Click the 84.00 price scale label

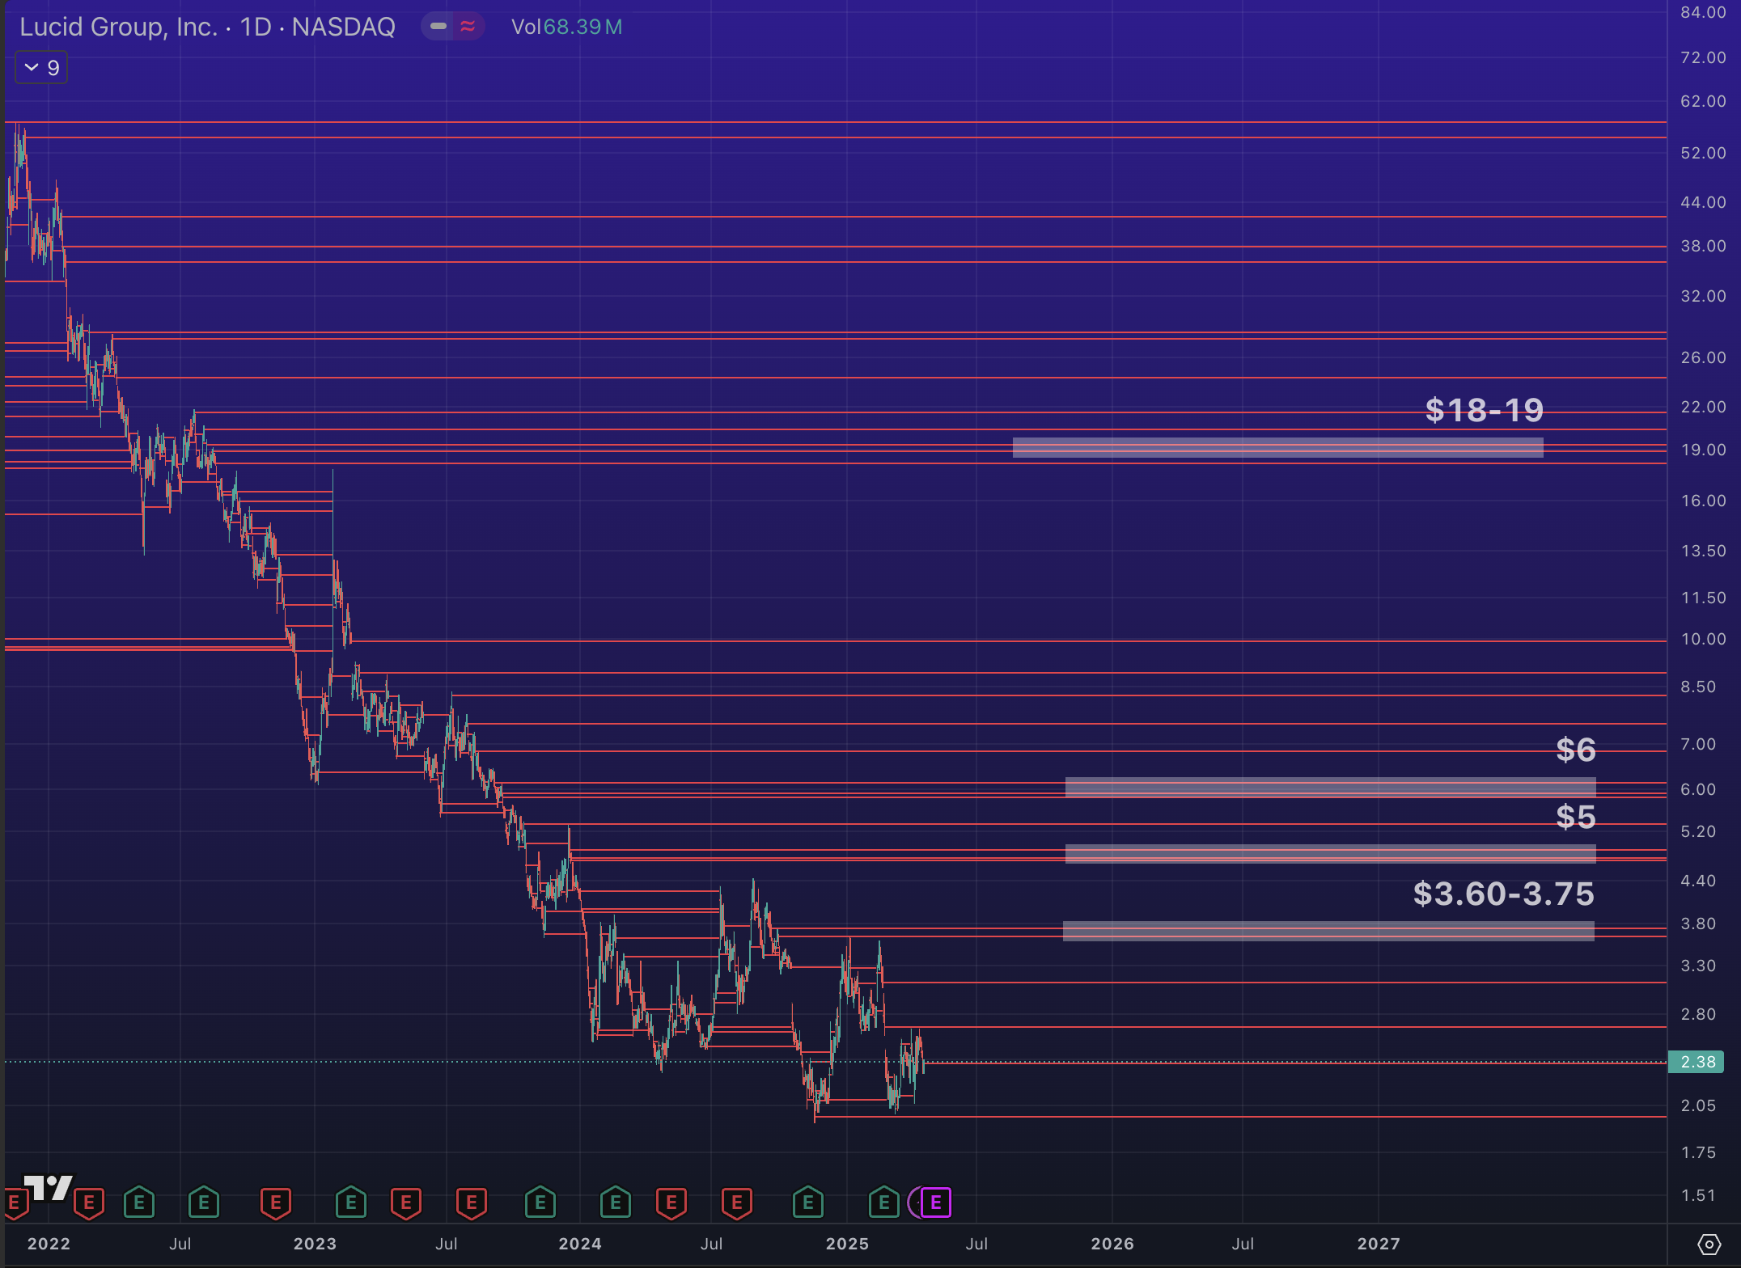pos(1703,12)
